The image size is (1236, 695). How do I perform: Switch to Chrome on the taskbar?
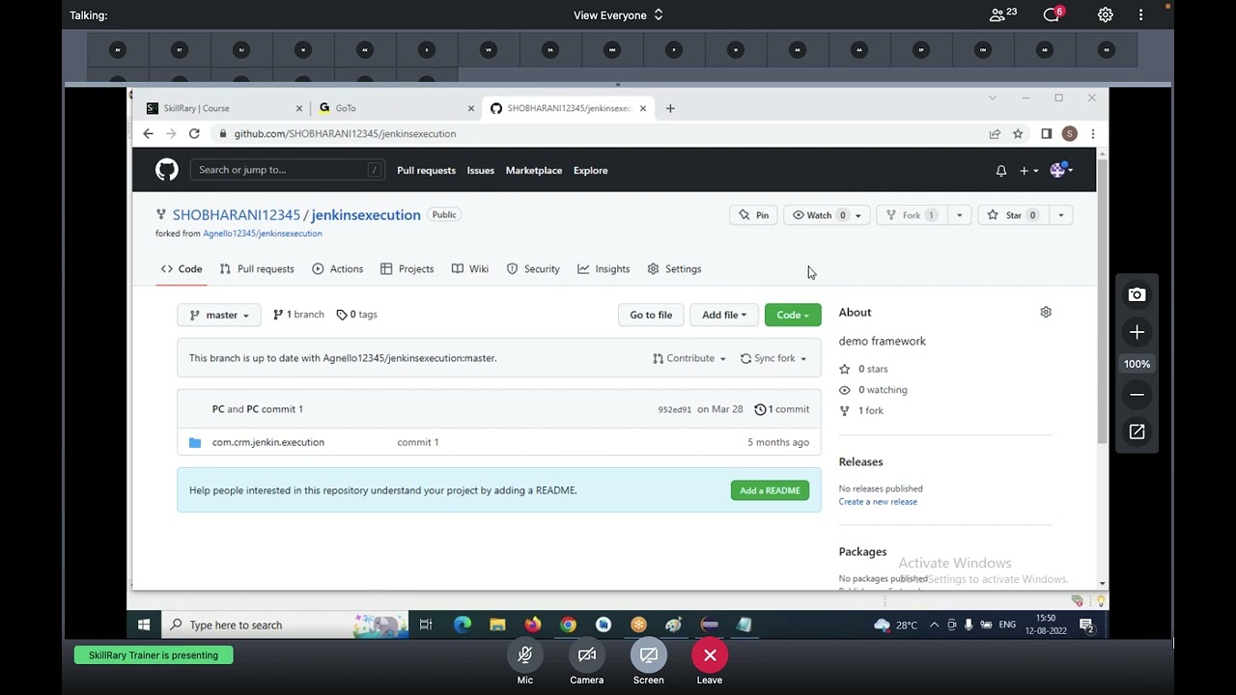(x=568, y=625)
